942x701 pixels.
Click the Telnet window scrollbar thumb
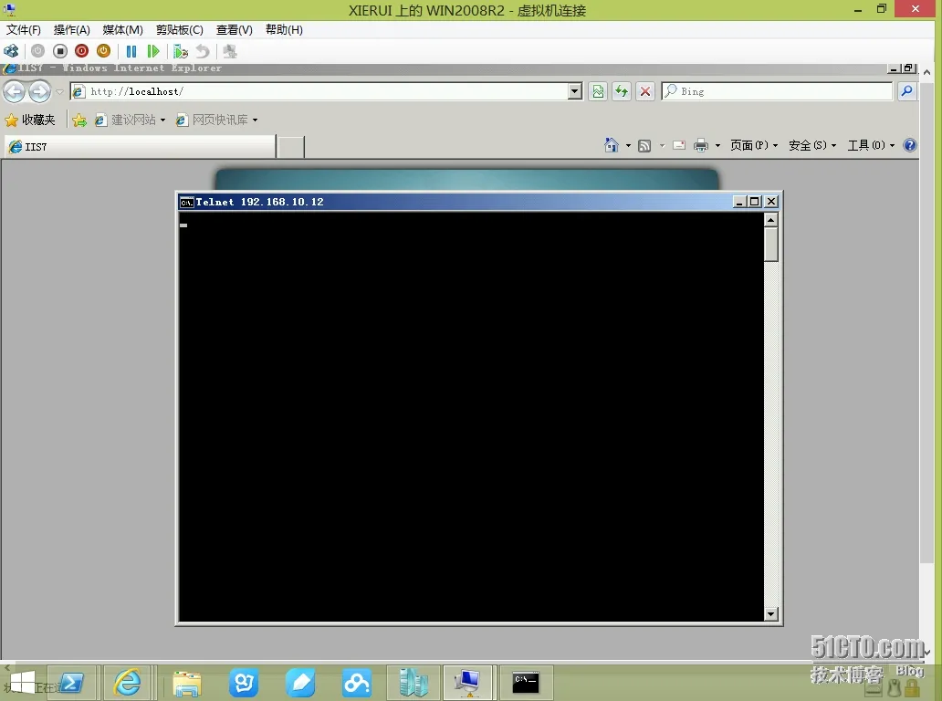click(771, 245)
